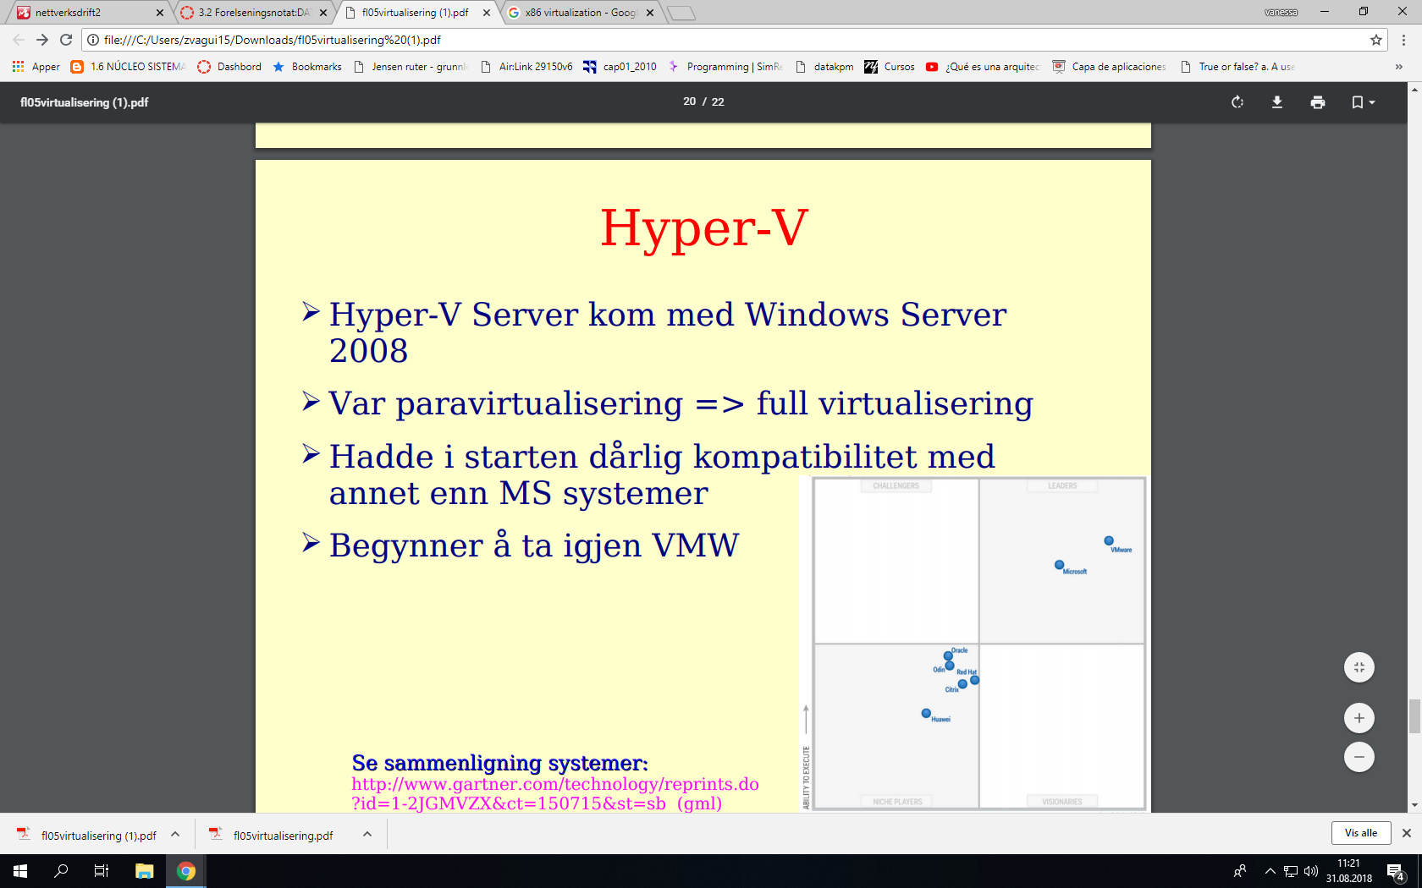The width and height of the screenshot is (1422, 888).
Task: Open the Jensen ruter bookmark
Action: click(411, 67)
